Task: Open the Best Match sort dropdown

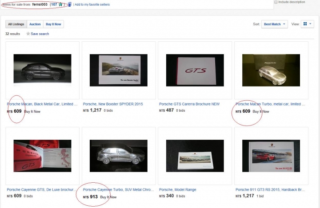Action: click(275, 24)
